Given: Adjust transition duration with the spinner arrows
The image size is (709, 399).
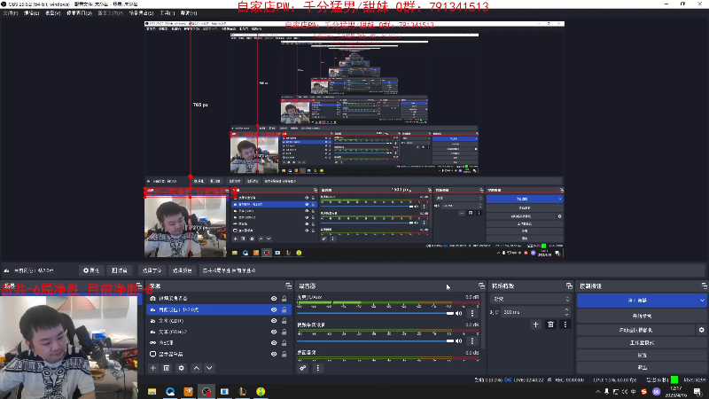Looking at the screenshot, I should tap(567, 312).
